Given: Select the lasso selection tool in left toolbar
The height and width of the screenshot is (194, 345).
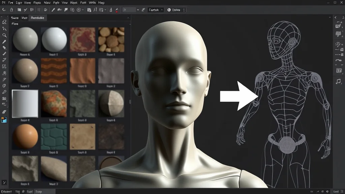Looking at the screenshot, I should [x=4, y=22].
